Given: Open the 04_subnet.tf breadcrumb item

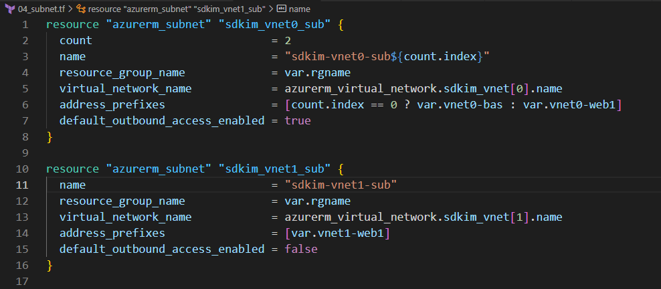Looking at the screenshot, I should point(41,9).
